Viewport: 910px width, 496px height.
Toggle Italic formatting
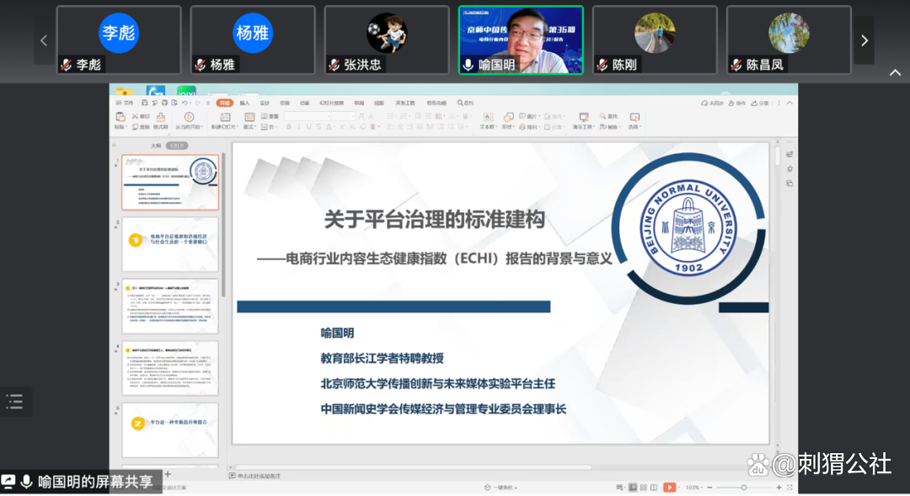pos(299,127)
